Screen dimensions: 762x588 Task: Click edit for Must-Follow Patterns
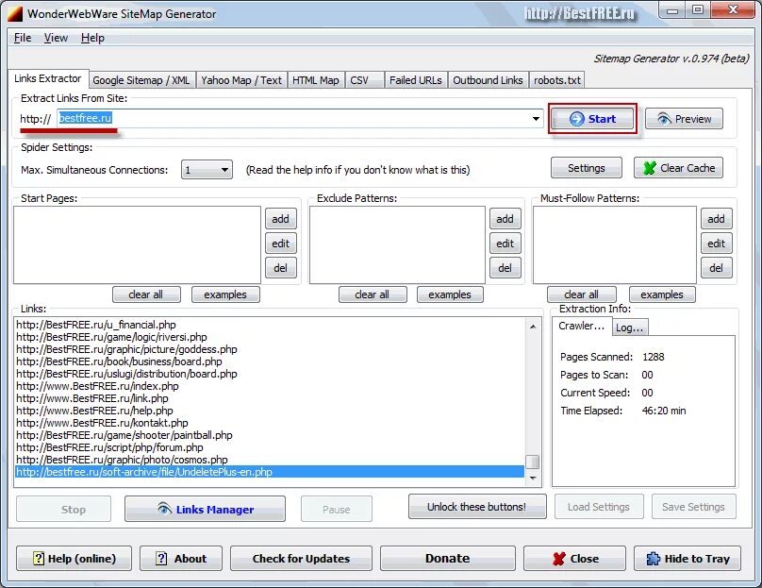(717, 244)
